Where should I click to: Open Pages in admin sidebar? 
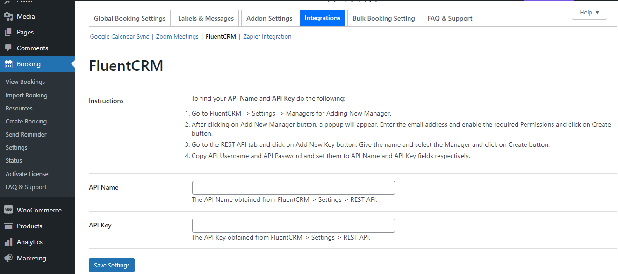pyautogui.click(x=37, y=32)
